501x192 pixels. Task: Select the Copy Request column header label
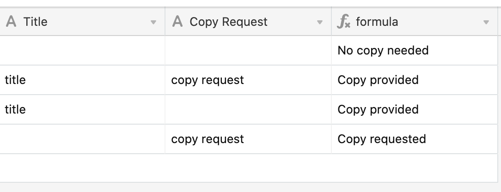pyautogui.click(x=228, y=22)
